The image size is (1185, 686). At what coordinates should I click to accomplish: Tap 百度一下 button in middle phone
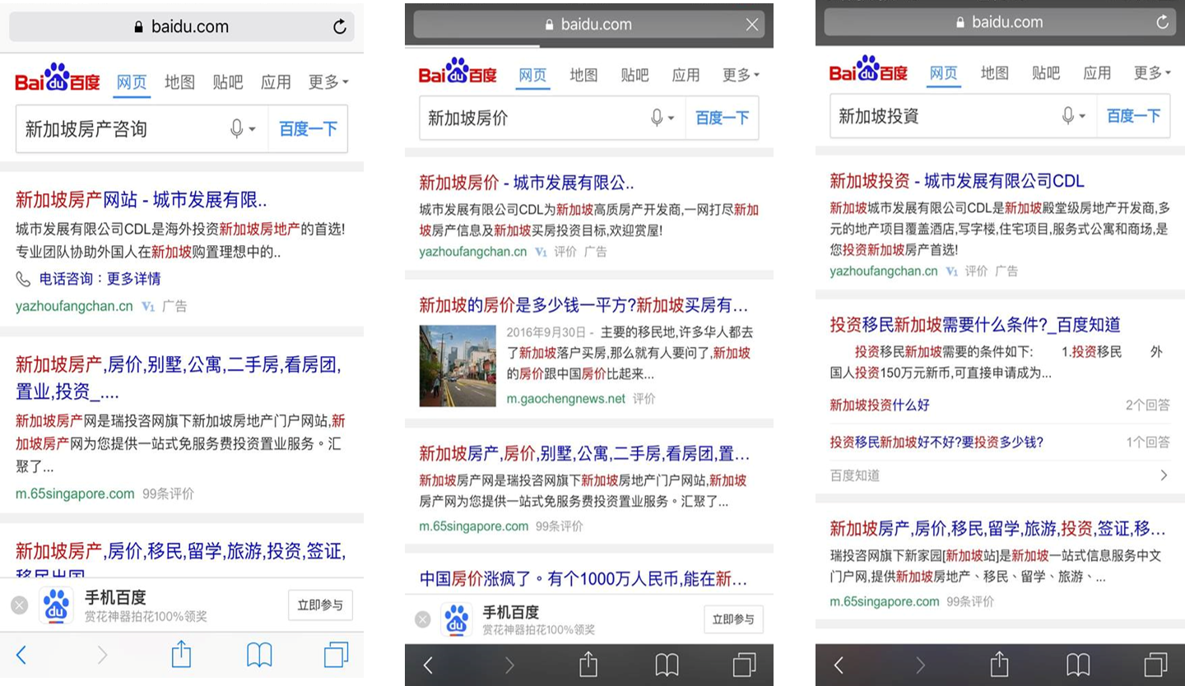coord(723,118)
